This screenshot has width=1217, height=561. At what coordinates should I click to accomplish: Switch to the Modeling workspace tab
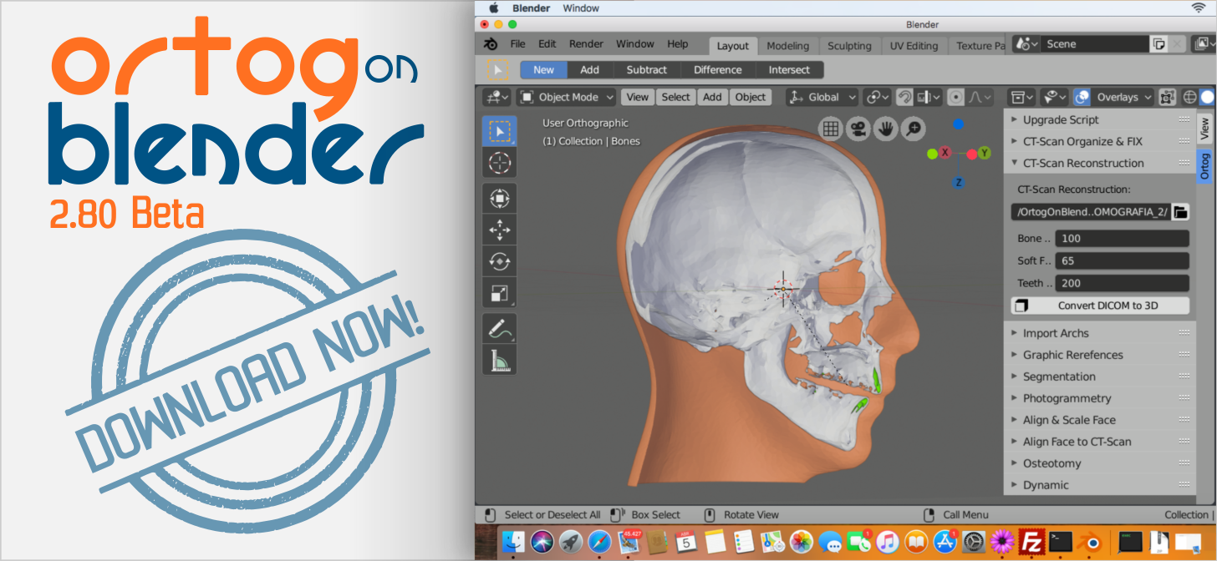click(787, 46)
